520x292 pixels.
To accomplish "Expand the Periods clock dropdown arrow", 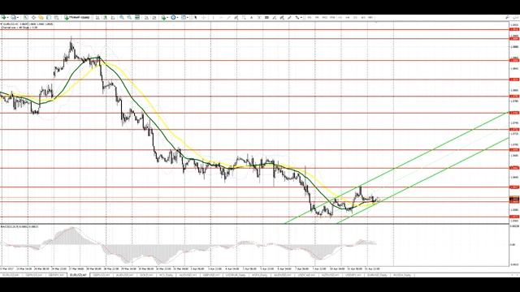I will coord(177,17).
